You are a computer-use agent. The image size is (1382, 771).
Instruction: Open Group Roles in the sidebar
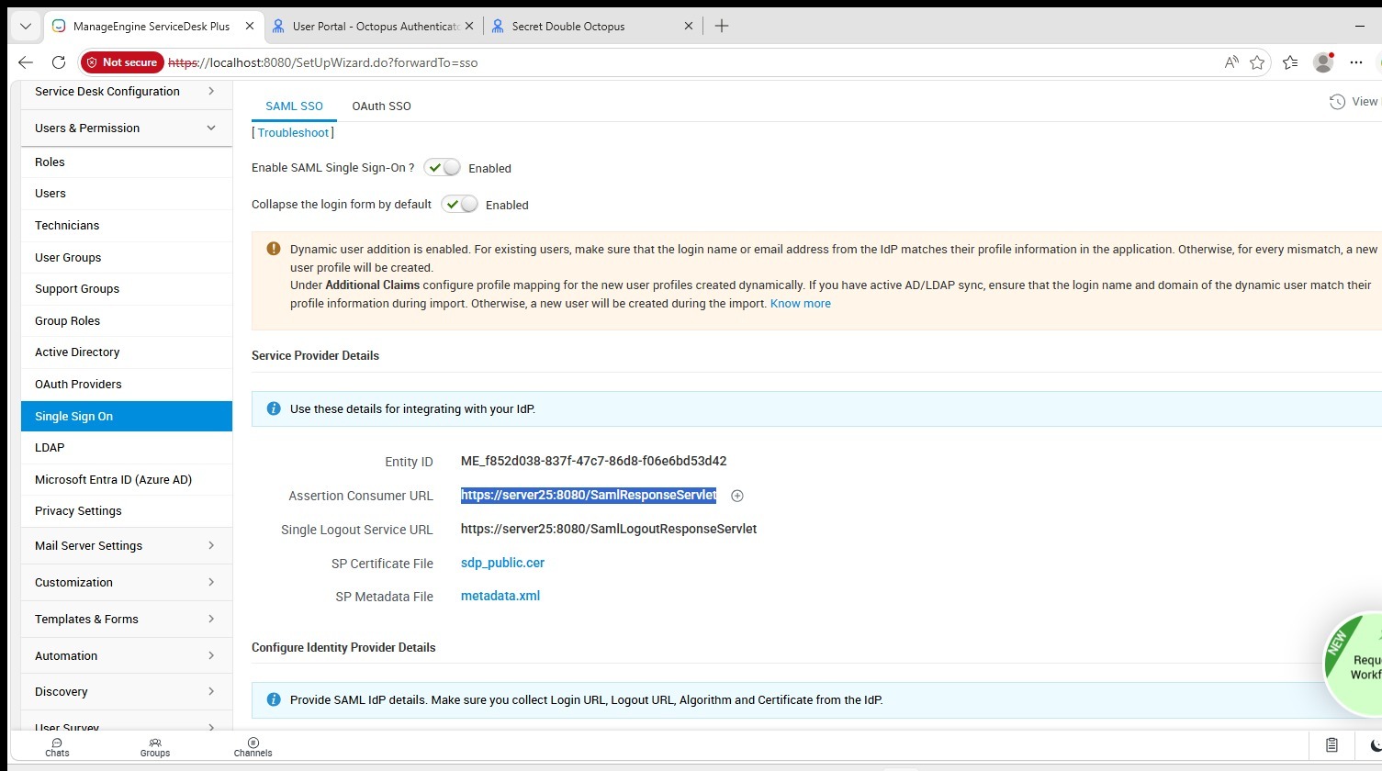tap(127, 321)
